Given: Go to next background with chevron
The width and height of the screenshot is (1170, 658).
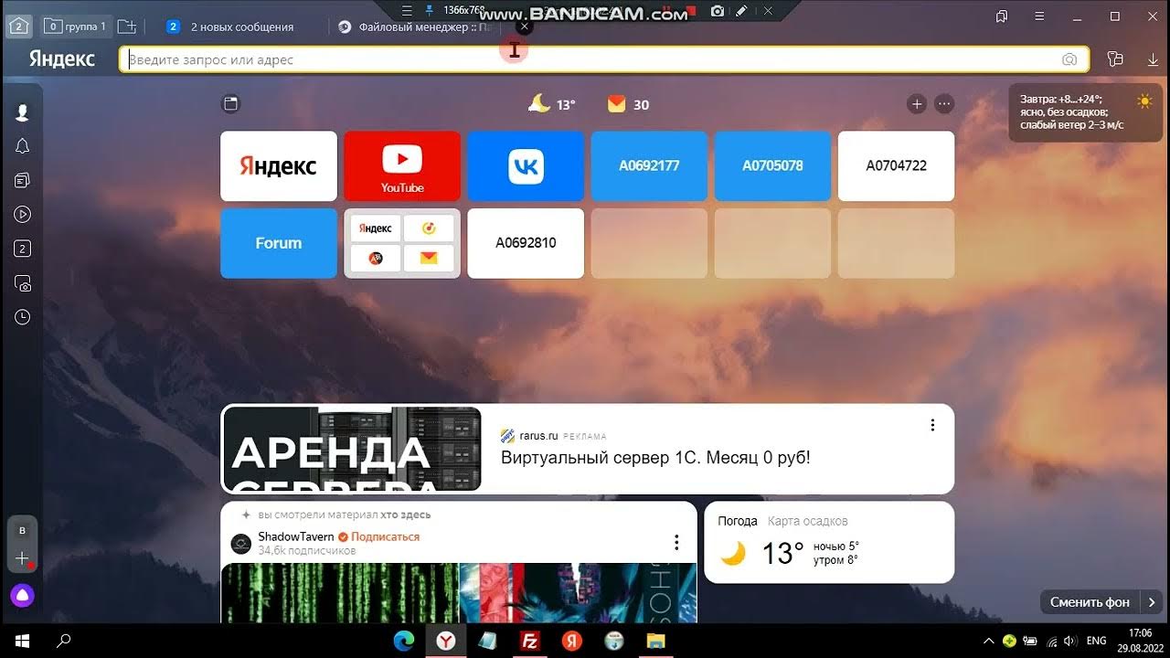Looking at the screenshot, I should coord(1152,602).
